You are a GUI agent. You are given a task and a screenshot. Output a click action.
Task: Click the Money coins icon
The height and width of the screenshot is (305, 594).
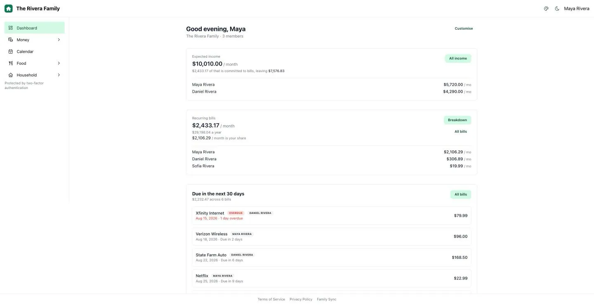click(x=11, y=40)
